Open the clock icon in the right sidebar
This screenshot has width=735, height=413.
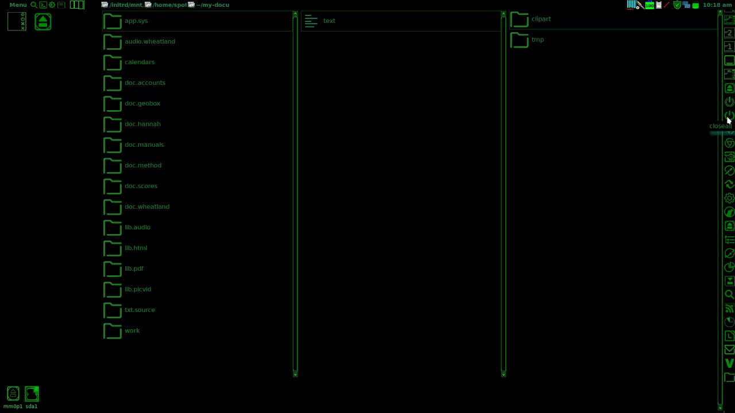click(x=729, y=323)
